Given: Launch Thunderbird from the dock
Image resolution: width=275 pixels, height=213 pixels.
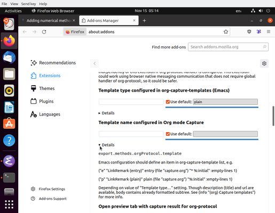Looking at the screenshot, I should click(9, 58).
